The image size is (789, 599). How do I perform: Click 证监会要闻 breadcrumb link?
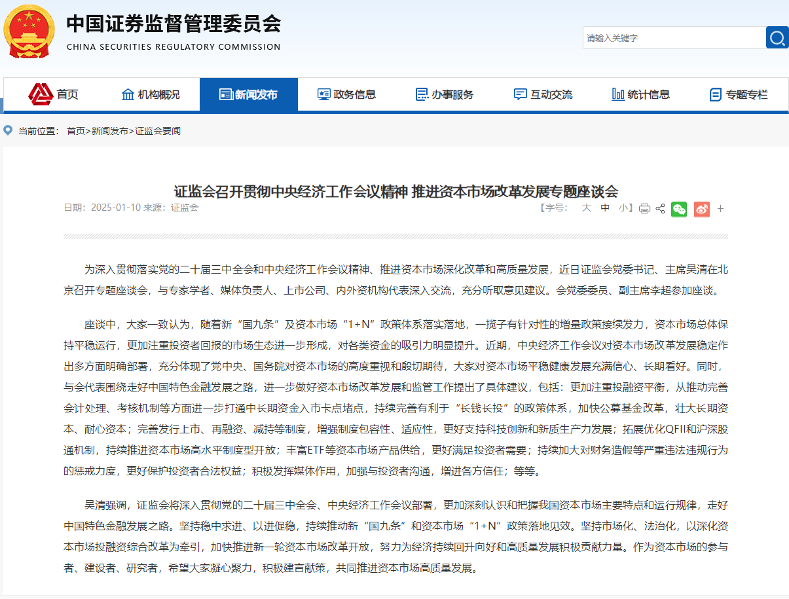[x=158, y=131]
